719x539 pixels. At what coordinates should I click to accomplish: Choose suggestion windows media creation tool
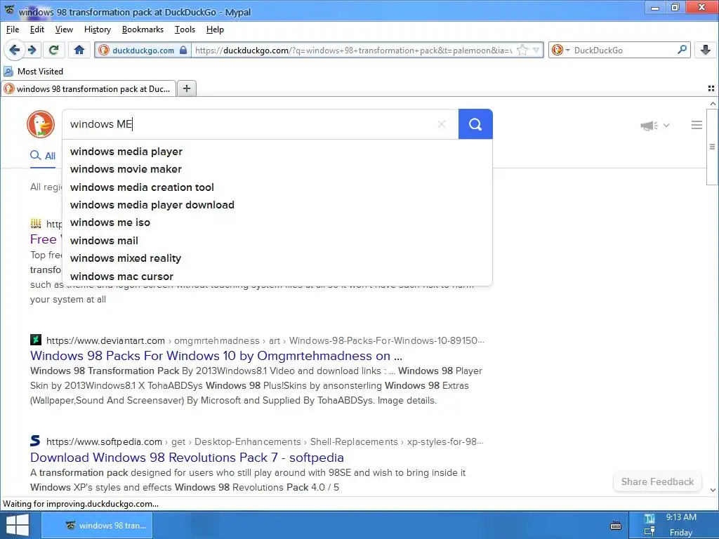tap(277, 187)
